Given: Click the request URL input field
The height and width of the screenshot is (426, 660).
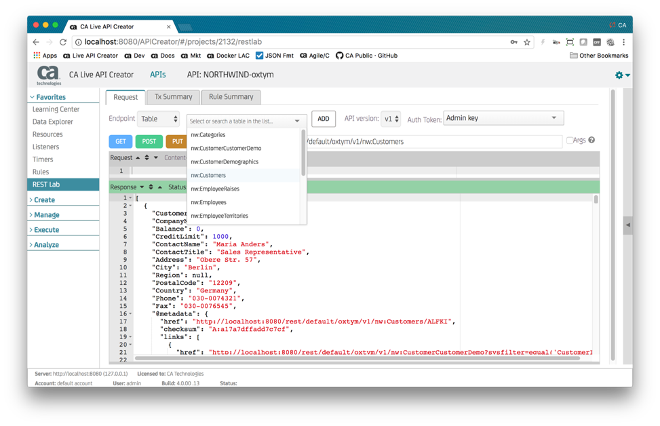Looking at the screenshot, I should coord(434,142).
